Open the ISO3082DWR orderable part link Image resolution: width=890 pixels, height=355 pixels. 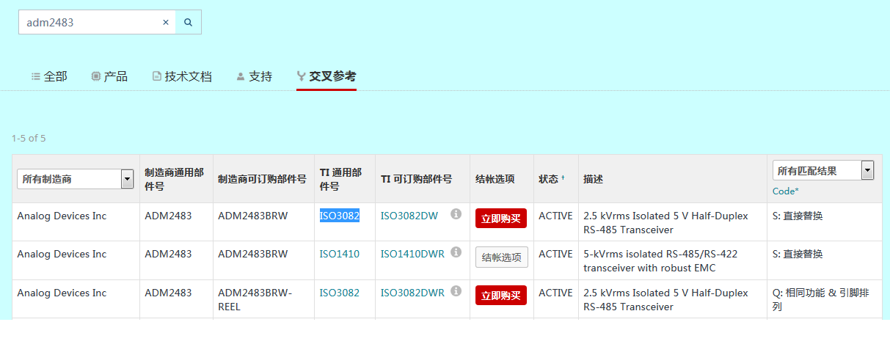coord(412,293)
